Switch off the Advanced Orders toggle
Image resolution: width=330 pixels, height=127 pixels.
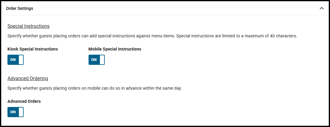(16, 112)
